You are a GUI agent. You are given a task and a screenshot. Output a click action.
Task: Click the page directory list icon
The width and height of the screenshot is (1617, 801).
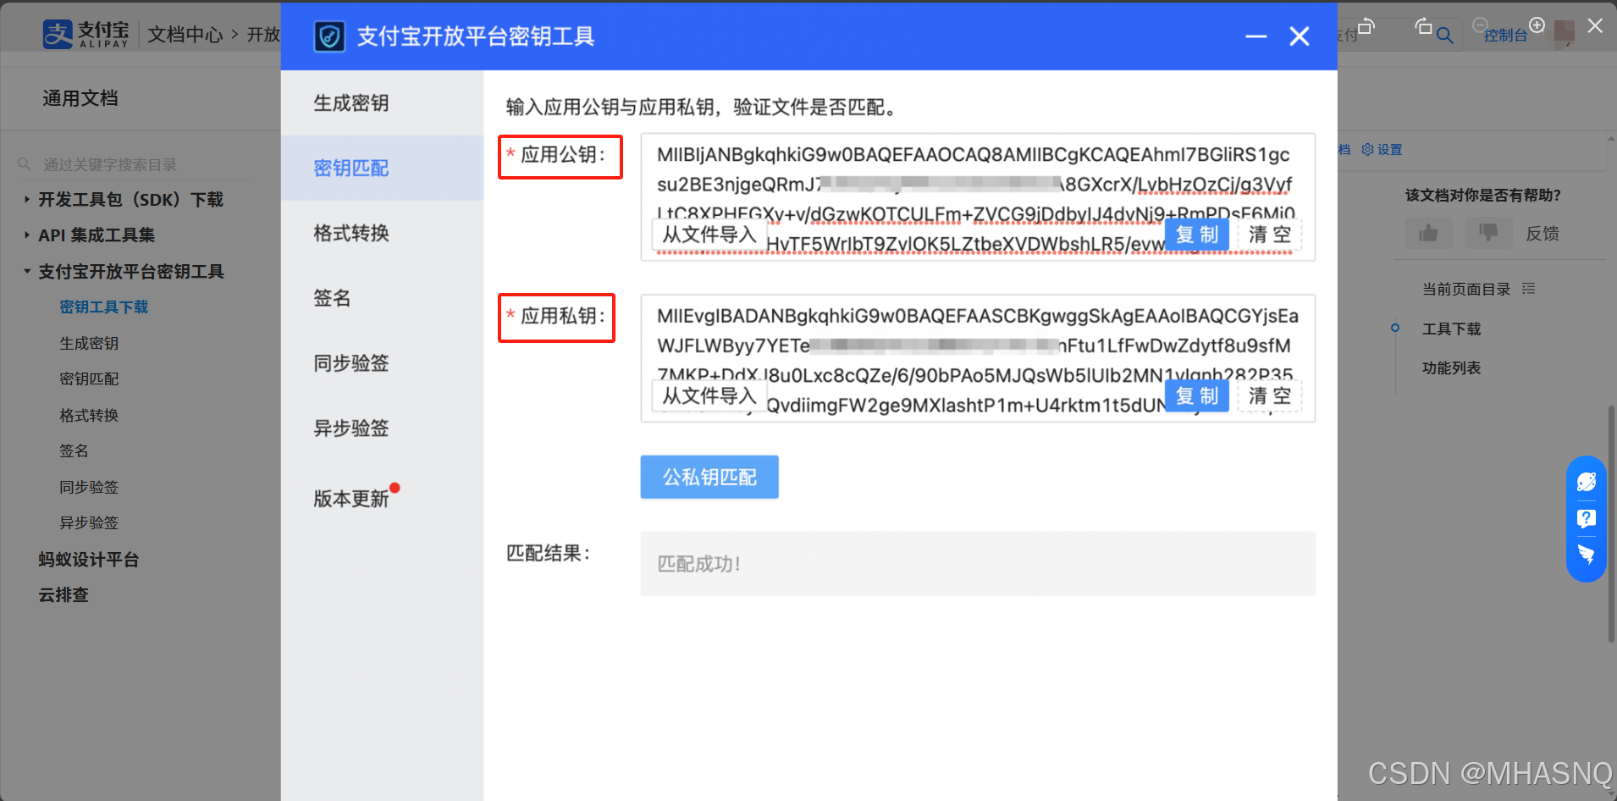tap(1528, 289)
